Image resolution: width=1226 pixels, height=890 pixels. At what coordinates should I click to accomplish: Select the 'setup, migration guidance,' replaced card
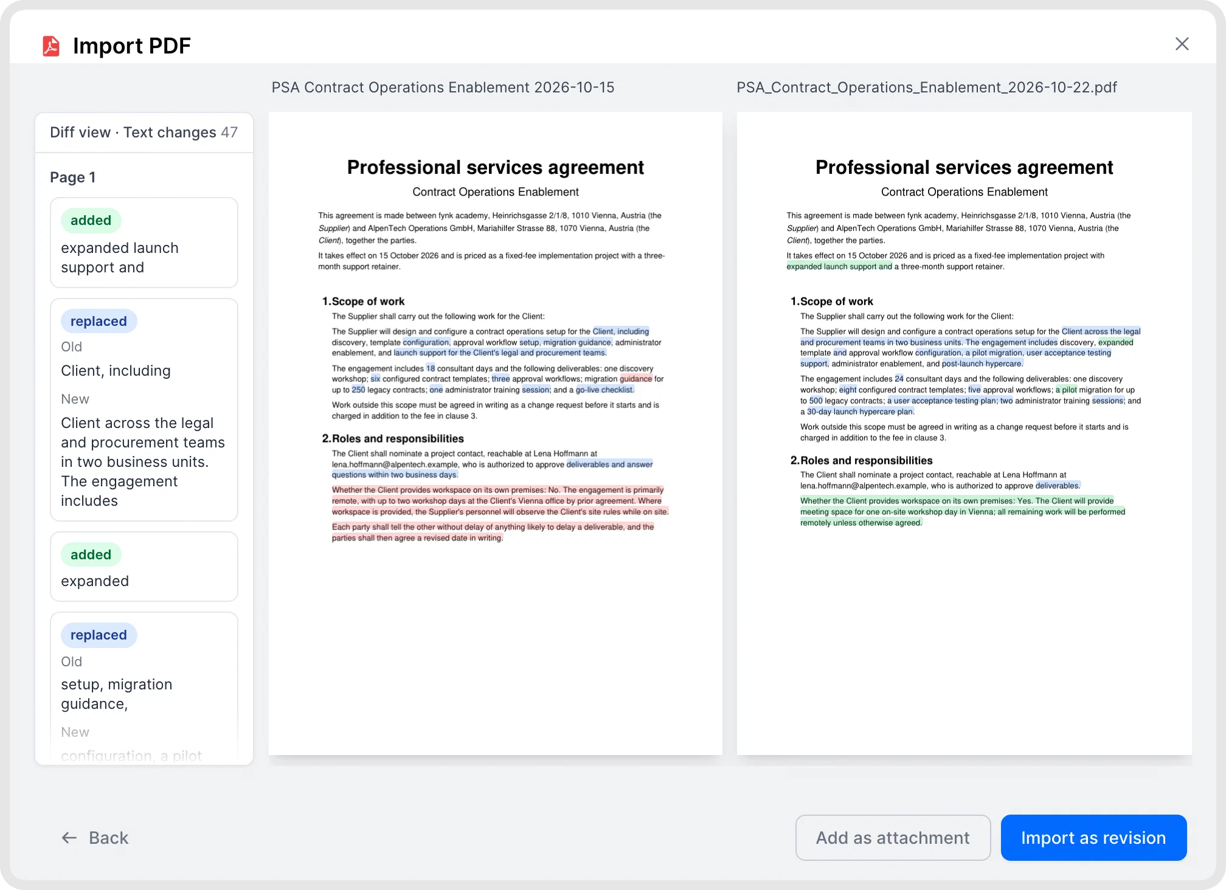click(x=144, y=688)
